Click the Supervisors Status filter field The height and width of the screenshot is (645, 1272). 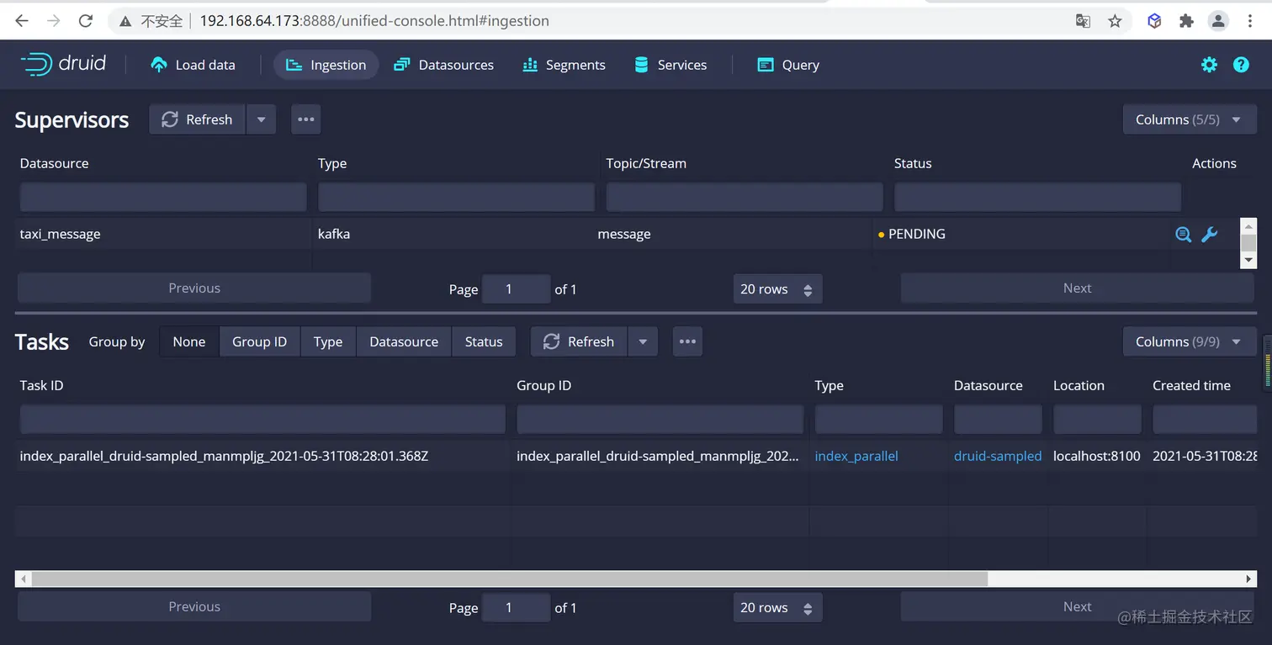click(1037, 197)
